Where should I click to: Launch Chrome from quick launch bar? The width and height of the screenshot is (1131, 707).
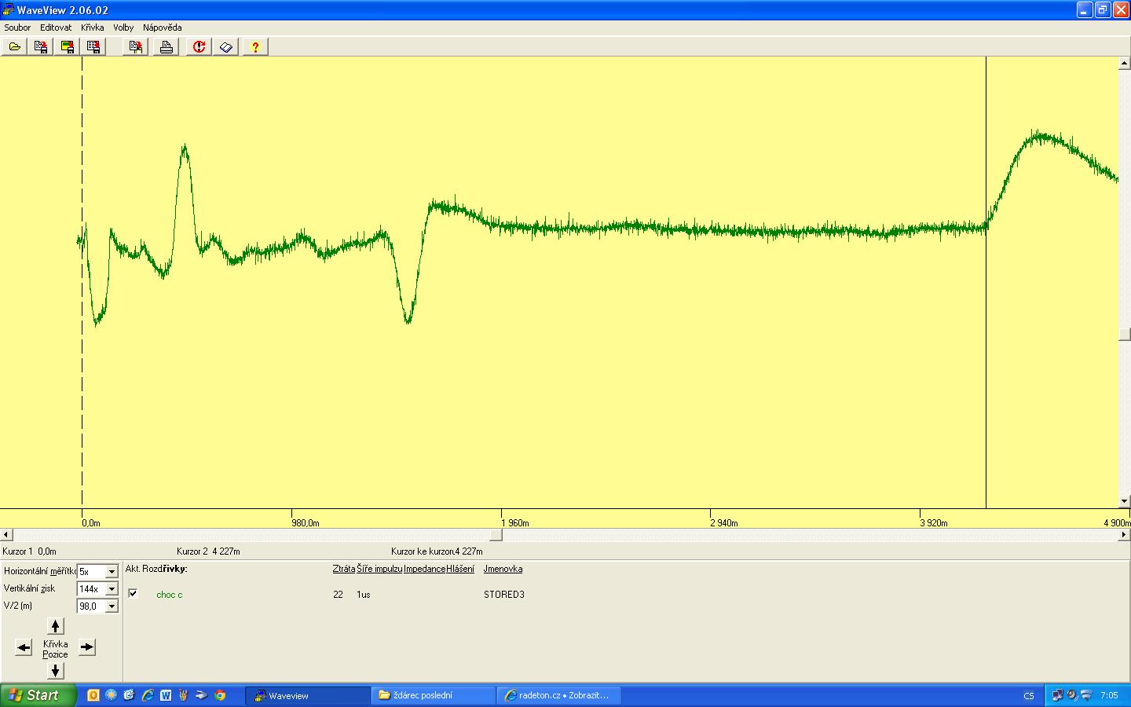tap(220, 695)
